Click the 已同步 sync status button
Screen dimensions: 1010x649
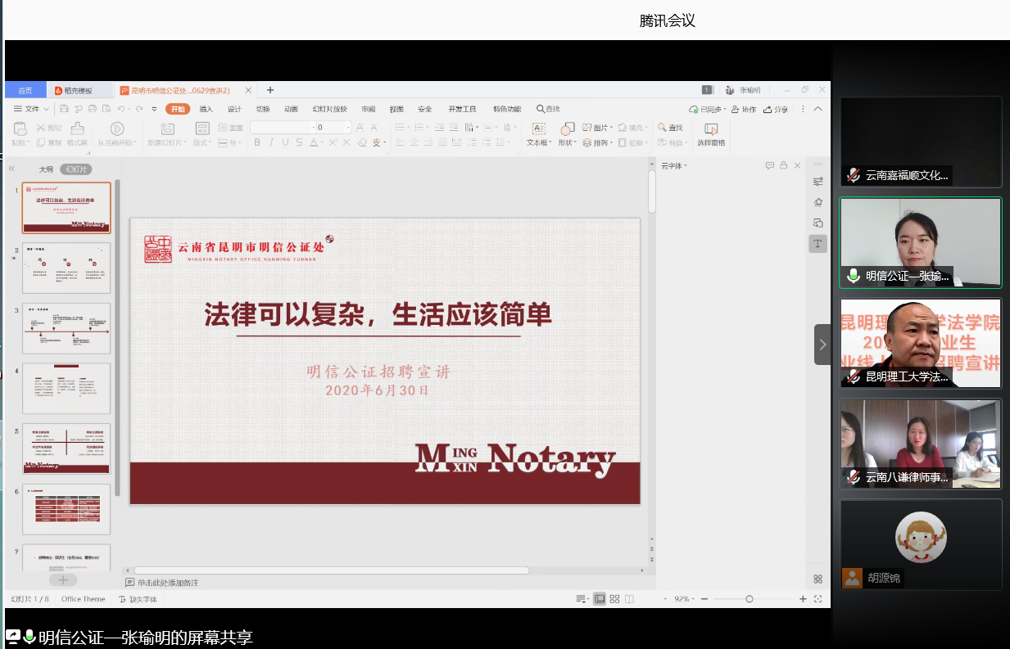click(x=706, y=109)
